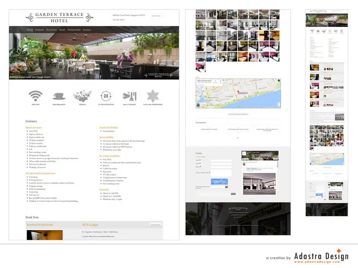Open the Home menu item
This screenshot has width=358, height=268.
30,30
